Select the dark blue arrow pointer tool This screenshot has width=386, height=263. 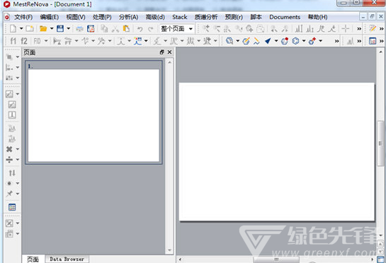(268, 41)
